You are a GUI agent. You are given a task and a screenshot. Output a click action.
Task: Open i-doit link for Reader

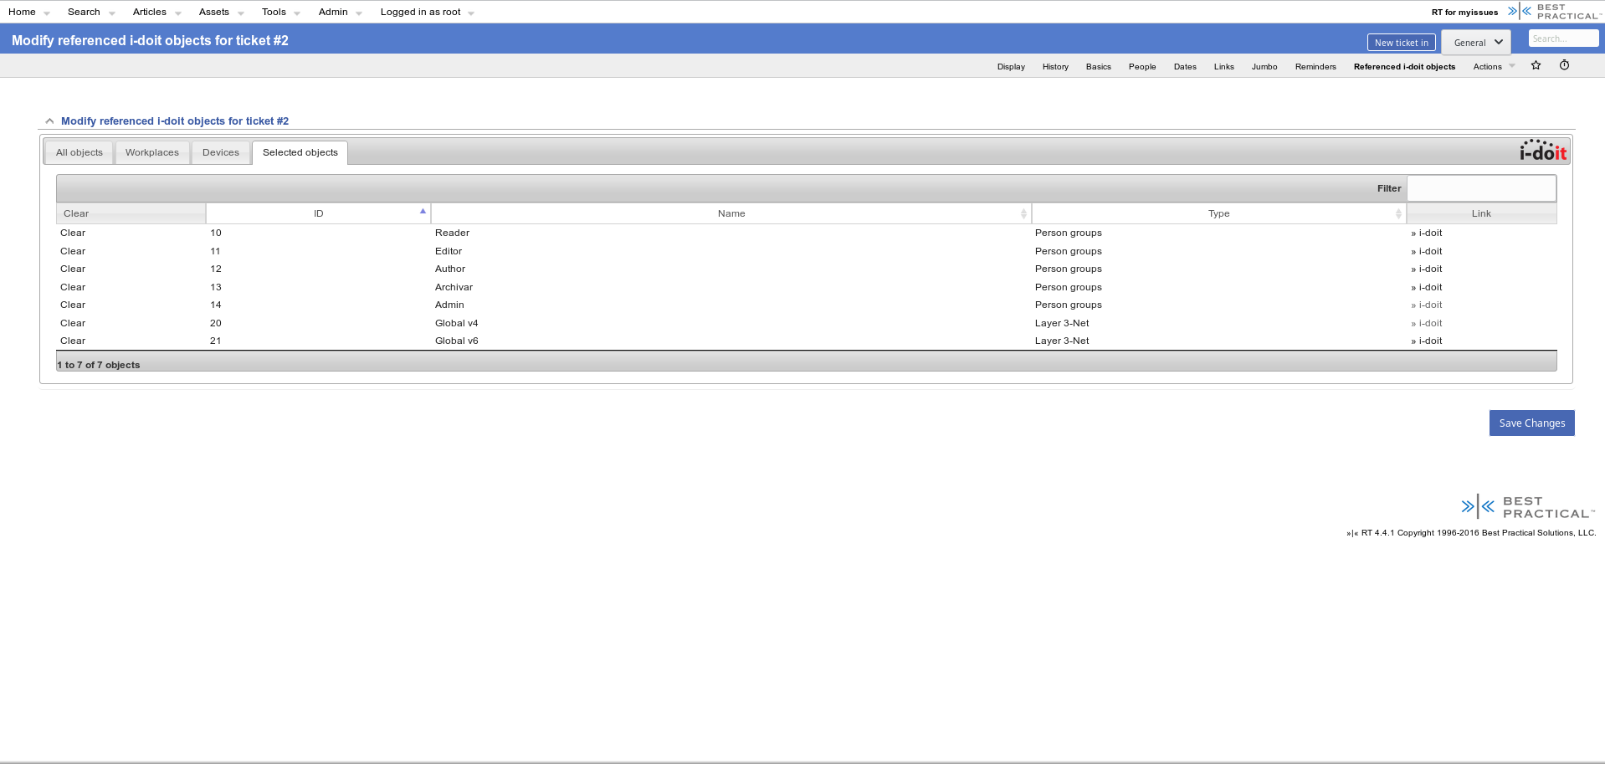(x=1427, y=233)
